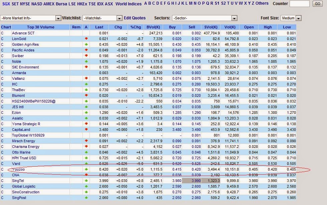Open the TopGlobal W150929 link
327x205 pixels.
click(28, 135)
